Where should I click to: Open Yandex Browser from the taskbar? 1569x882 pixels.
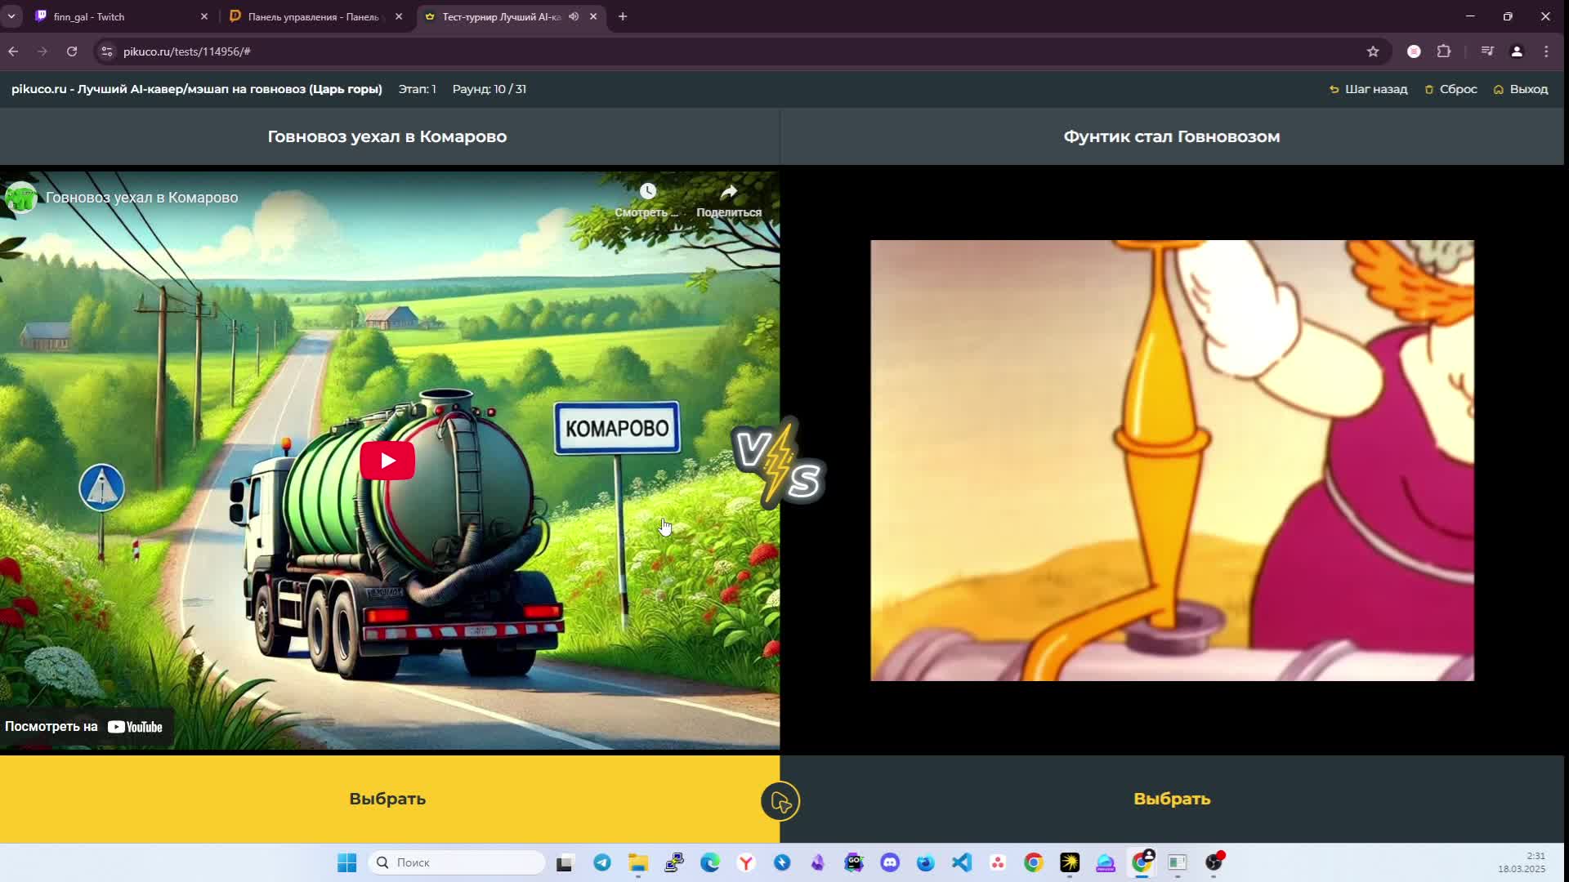coord(746,862)
